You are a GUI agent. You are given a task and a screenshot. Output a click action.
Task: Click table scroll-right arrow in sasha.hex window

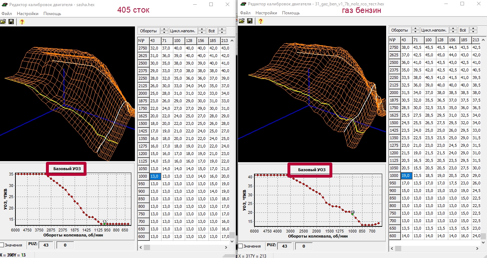pyautogui.click(x=226, y=247)
